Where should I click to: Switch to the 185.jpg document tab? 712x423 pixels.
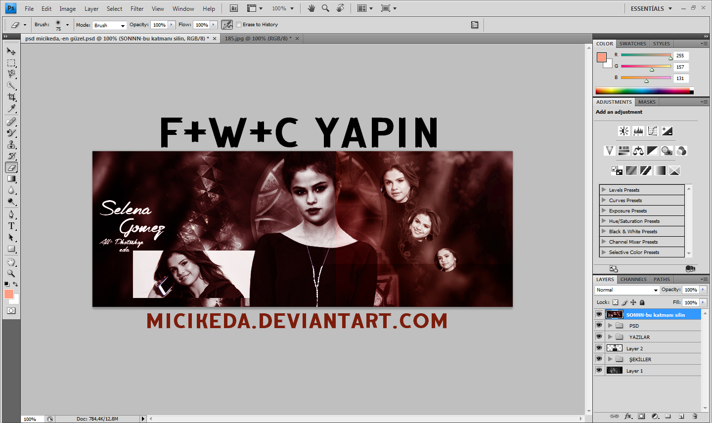click(x=258, y=39)
